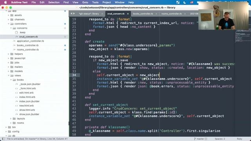Collapse the app folder
Viewport: 251px width, 141px height.
pos(6,11)
